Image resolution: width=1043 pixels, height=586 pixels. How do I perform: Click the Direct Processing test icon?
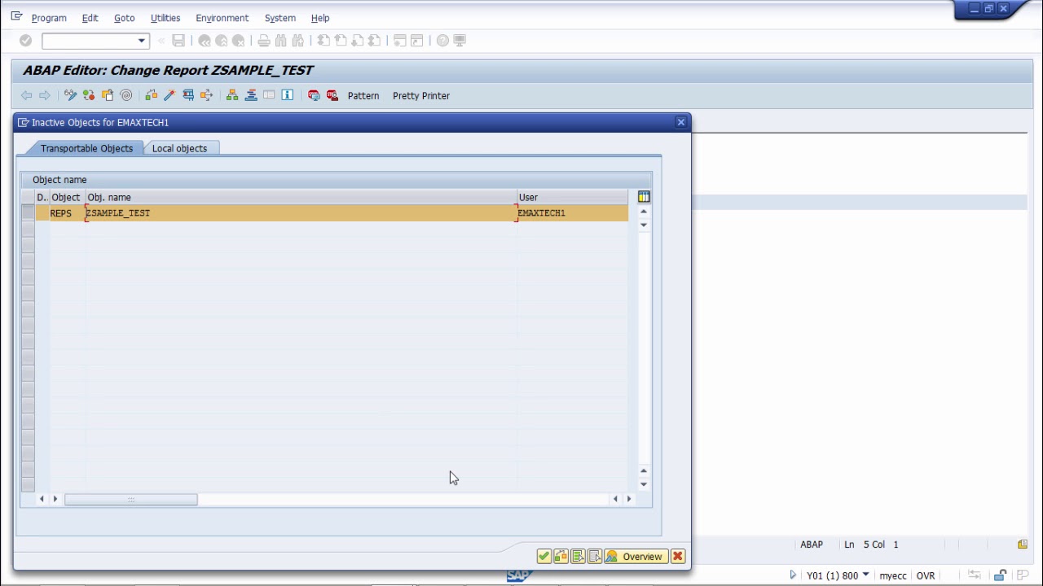[x=188, y=95]
